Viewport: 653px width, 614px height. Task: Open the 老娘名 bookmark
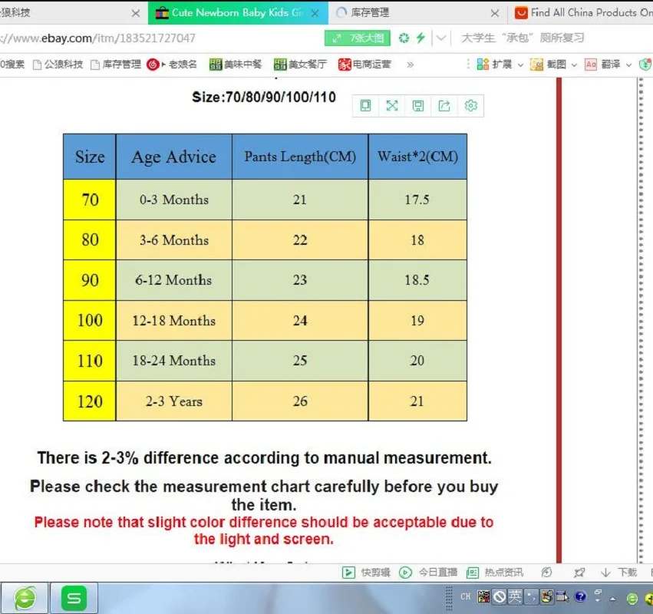(x=172, y=64)
